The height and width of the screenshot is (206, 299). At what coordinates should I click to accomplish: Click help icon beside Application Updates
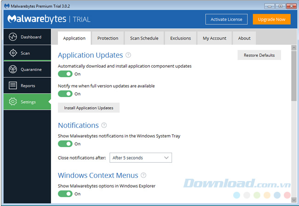point(128,55)
